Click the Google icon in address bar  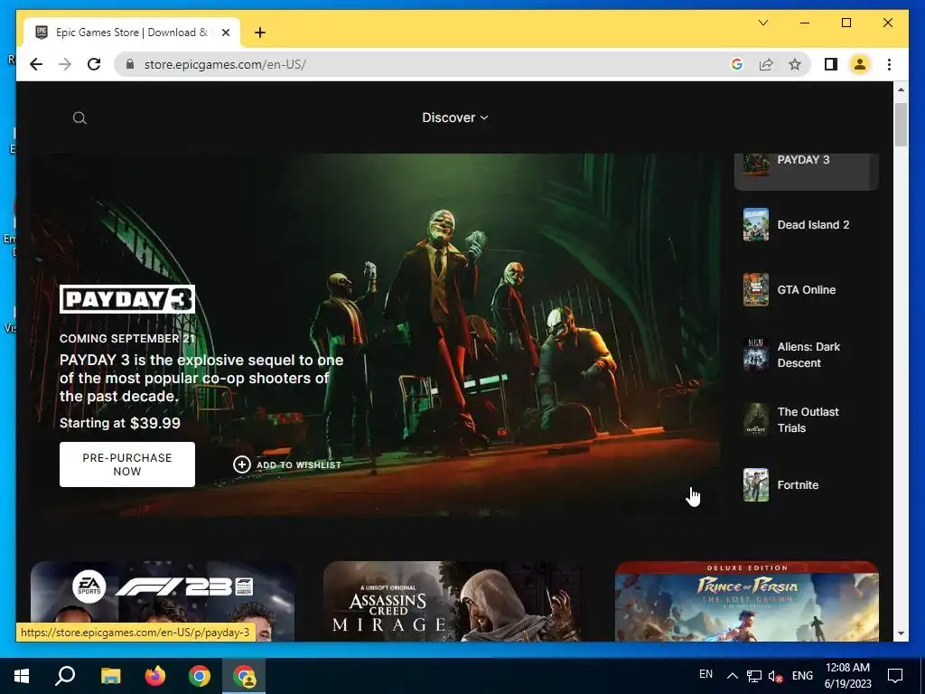click(737, 64)
